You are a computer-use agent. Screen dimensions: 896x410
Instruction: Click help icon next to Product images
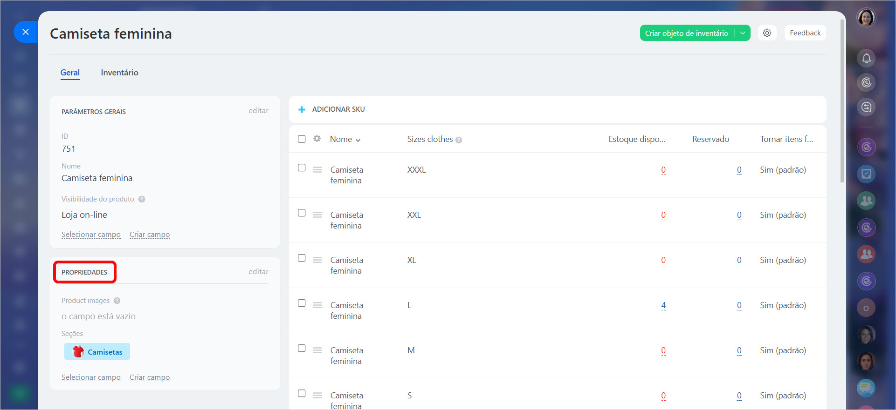(x=117, y=301)
